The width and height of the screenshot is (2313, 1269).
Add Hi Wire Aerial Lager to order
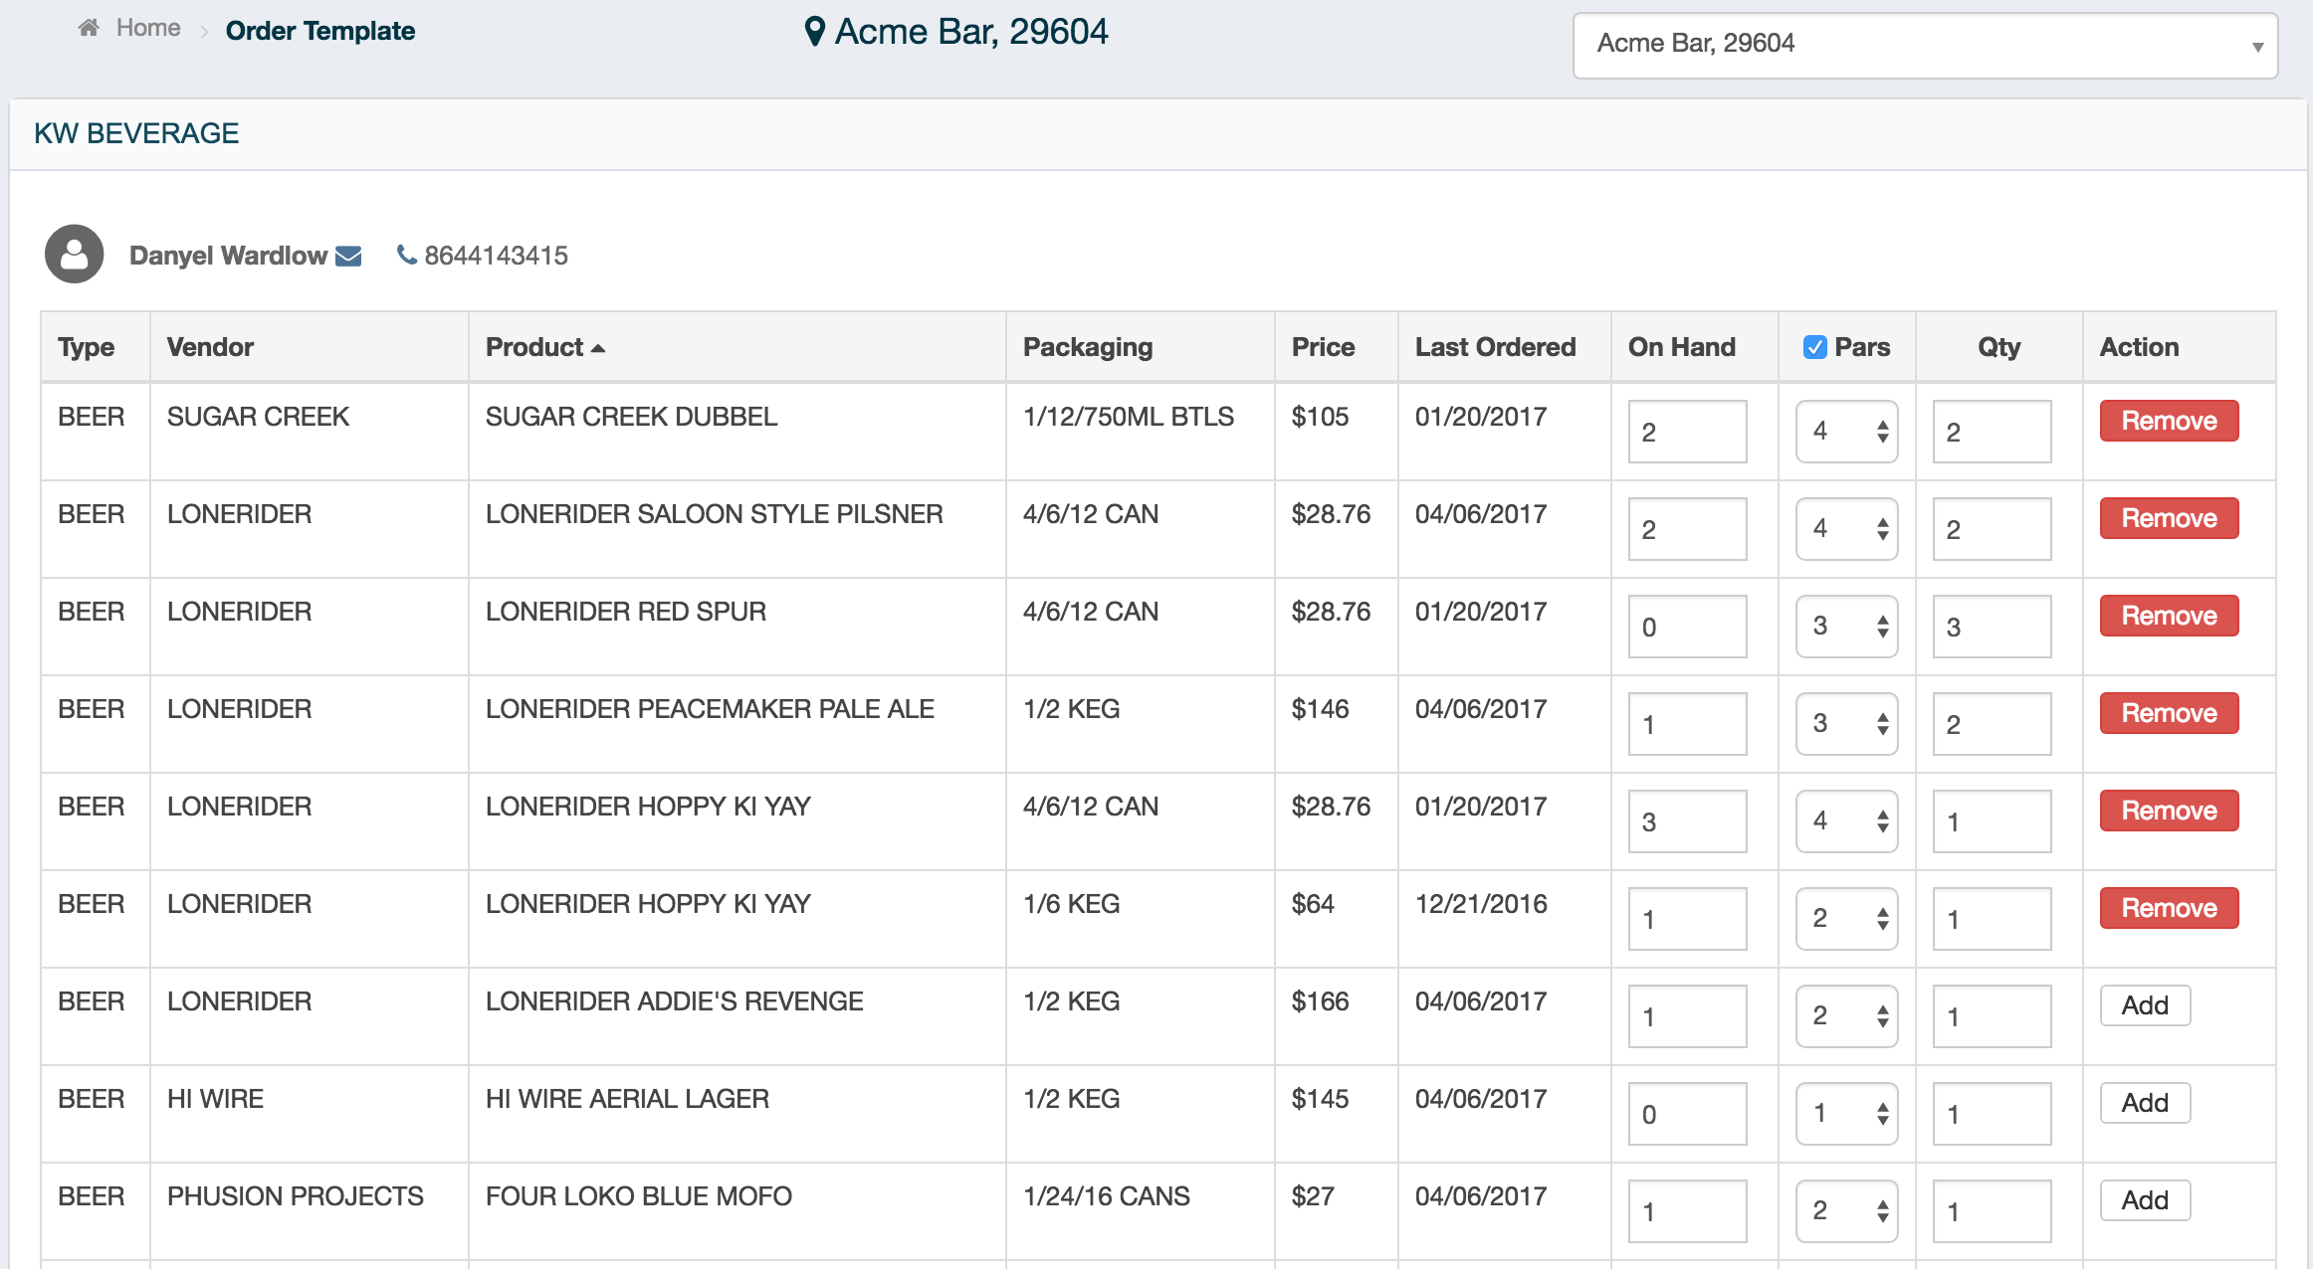[x=2145, y=1103]
